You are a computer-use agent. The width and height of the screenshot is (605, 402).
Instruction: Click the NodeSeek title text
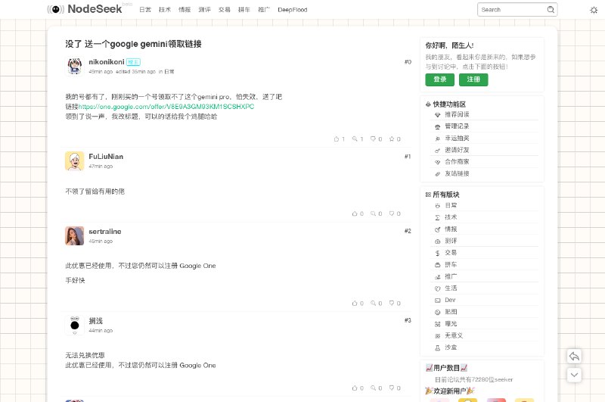coord(95,9)
